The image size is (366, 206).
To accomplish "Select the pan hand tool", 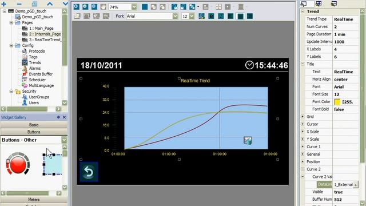I will pyautogui.click(x=103, y=7).
